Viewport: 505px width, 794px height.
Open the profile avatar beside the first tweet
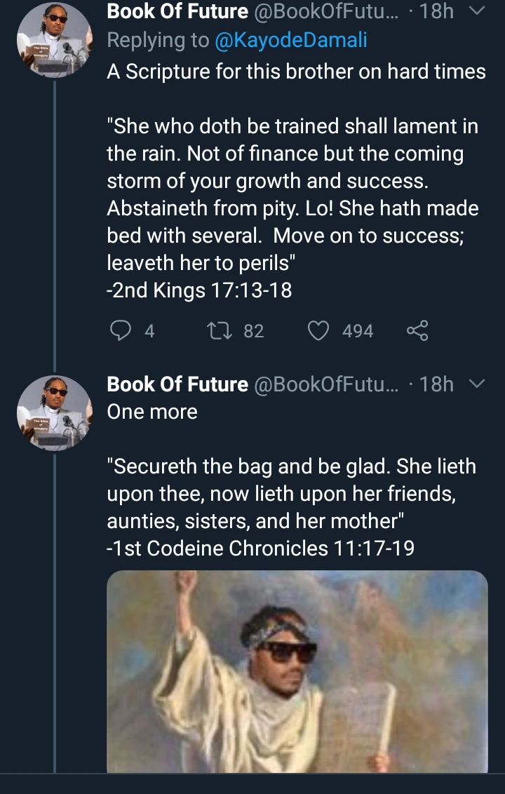[55, 40]
